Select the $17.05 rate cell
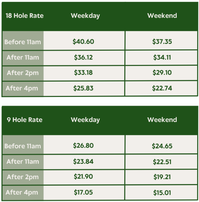The width and height of the screenshot is (199, 202). pos(83,192)
